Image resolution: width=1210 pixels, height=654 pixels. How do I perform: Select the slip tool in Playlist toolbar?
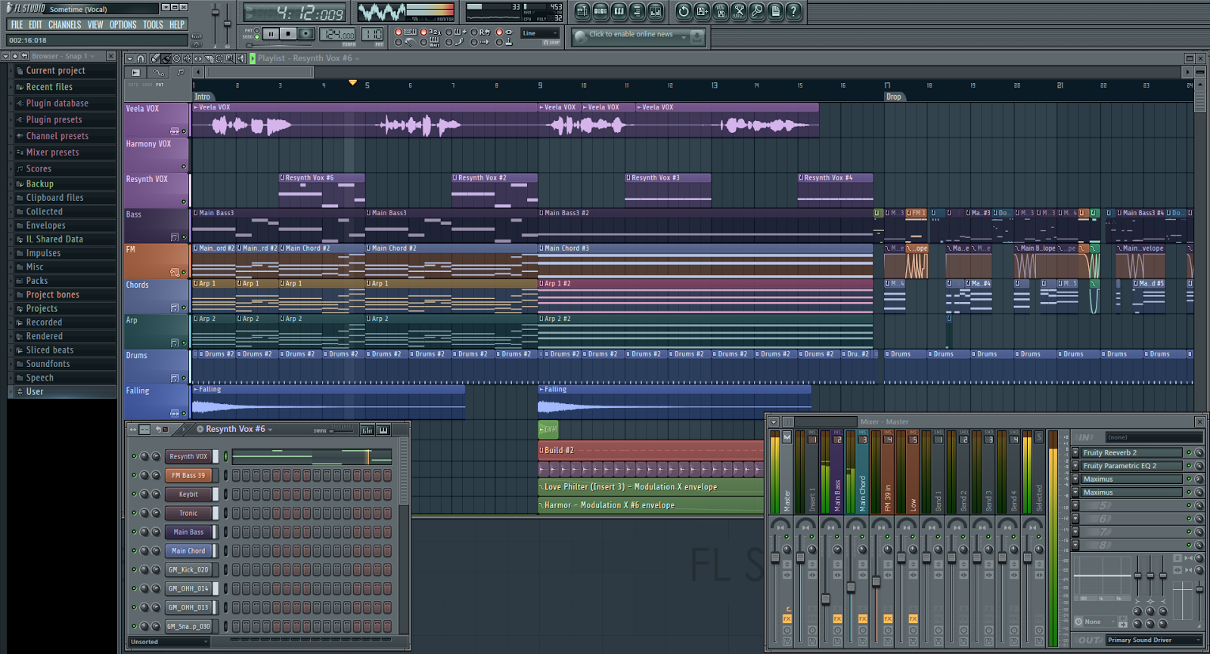pyautogui.click(x=198, y=58)
